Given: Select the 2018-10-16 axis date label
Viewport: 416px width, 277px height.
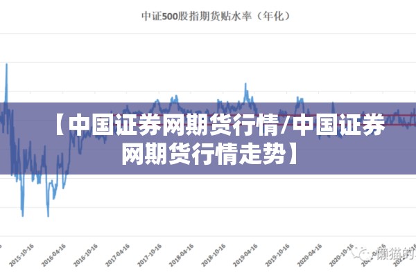Looking at the screenshot, I should pyautogui.click(x=214, y=255).
